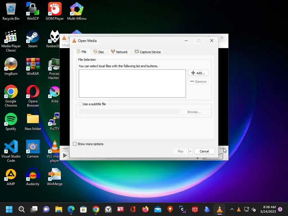Open Task View from the taskbar

click(x=34, y=209)
